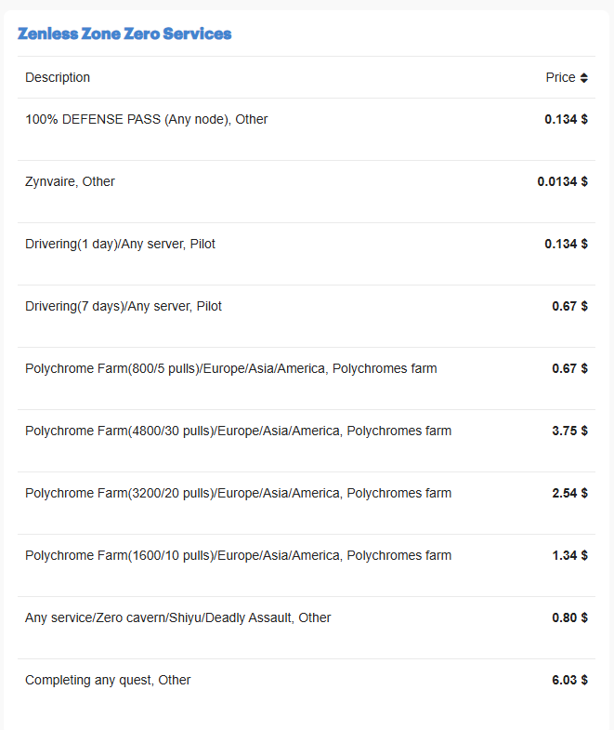Viewport: 614px width, 730px height.
Task: Open the Zynvaire, Other listing
Action: (x=71, y=182)
